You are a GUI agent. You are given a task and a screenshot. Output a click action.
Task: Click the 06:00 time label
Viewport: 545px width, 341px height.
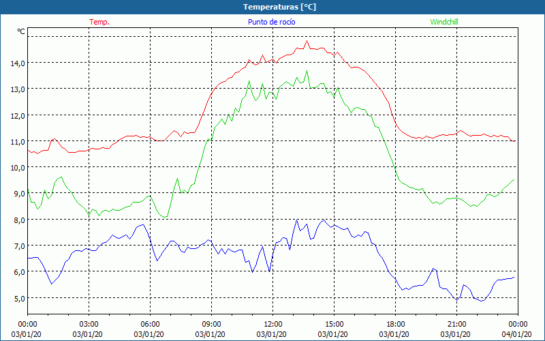(x=150, y=325)
